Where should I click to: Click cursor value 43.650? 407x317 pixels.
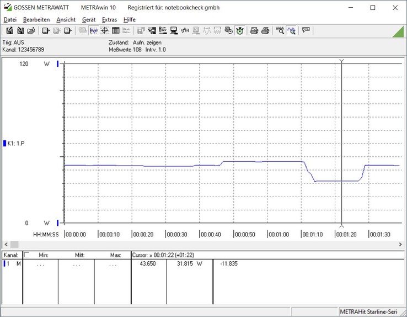[x=148, y=264]
